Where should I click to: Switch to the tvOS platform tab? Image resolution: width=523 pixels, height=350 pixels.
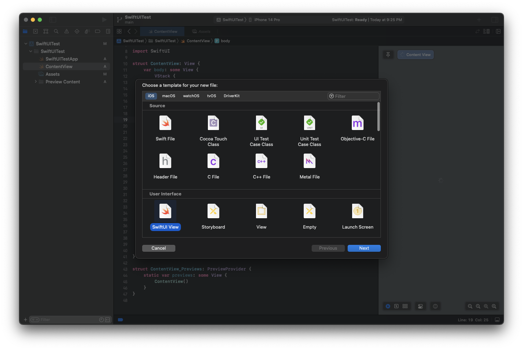212,96
